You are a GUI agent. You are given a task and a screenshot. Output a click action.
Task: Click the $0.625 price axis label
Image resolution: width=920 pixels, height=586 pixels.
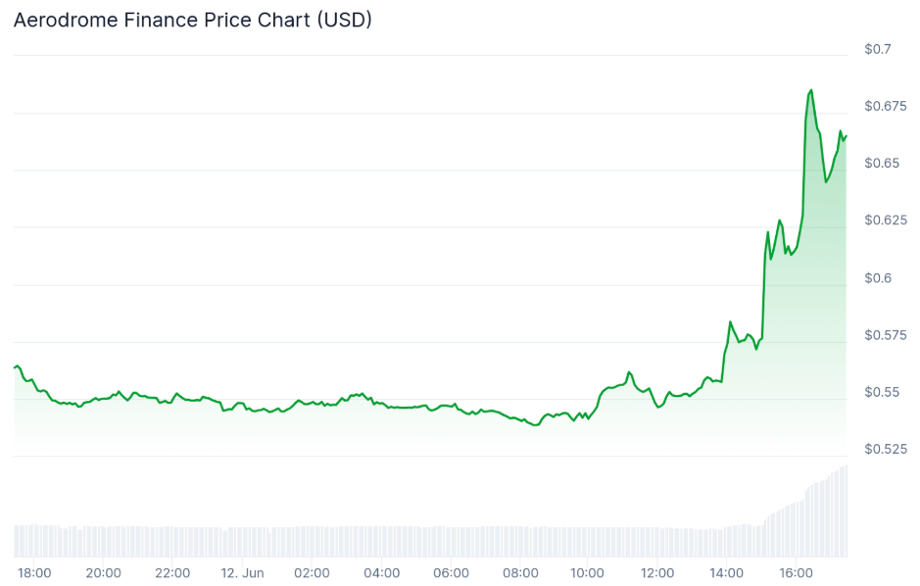(x=884, y=220)
